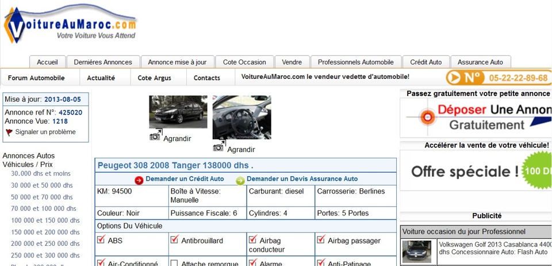Open the Peugeot 308 dashboard photo thumbnail

click(x=242, y=117)
